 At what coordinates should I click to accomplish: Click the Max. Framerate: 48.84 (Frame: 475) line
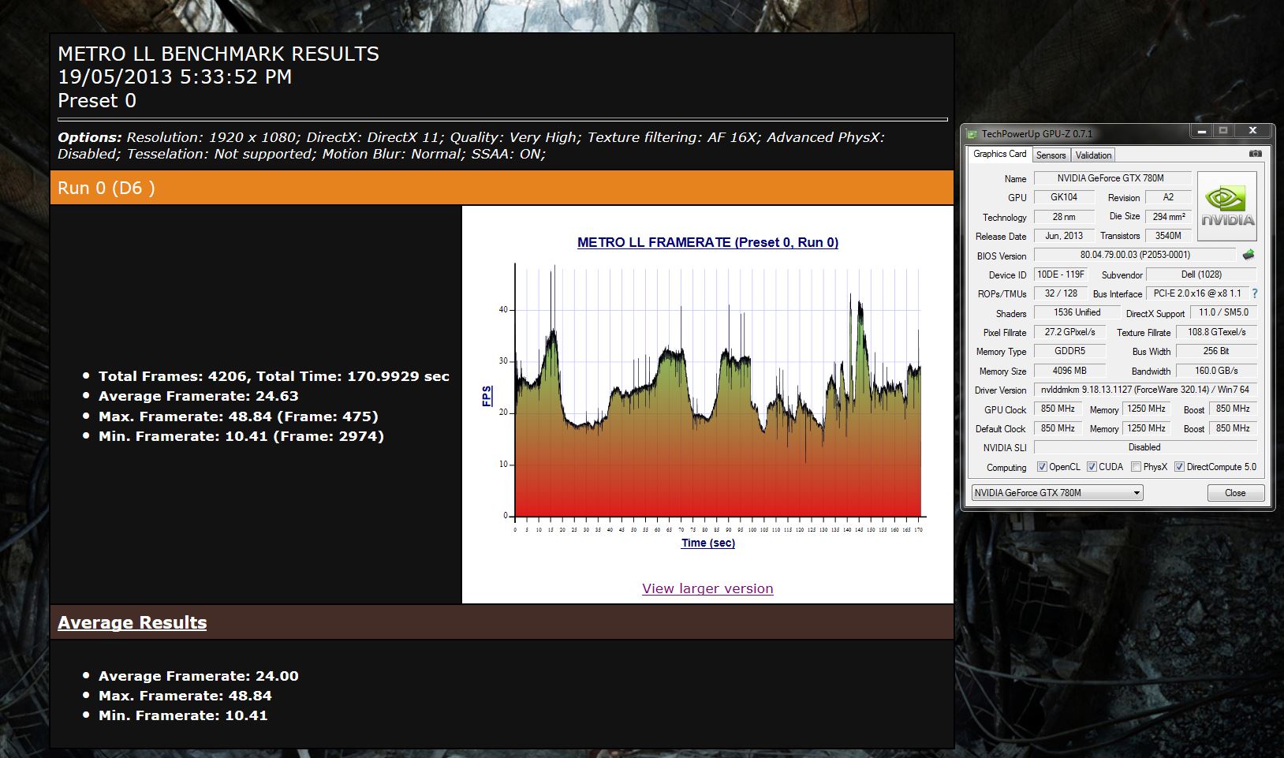(x=238, y=416)
